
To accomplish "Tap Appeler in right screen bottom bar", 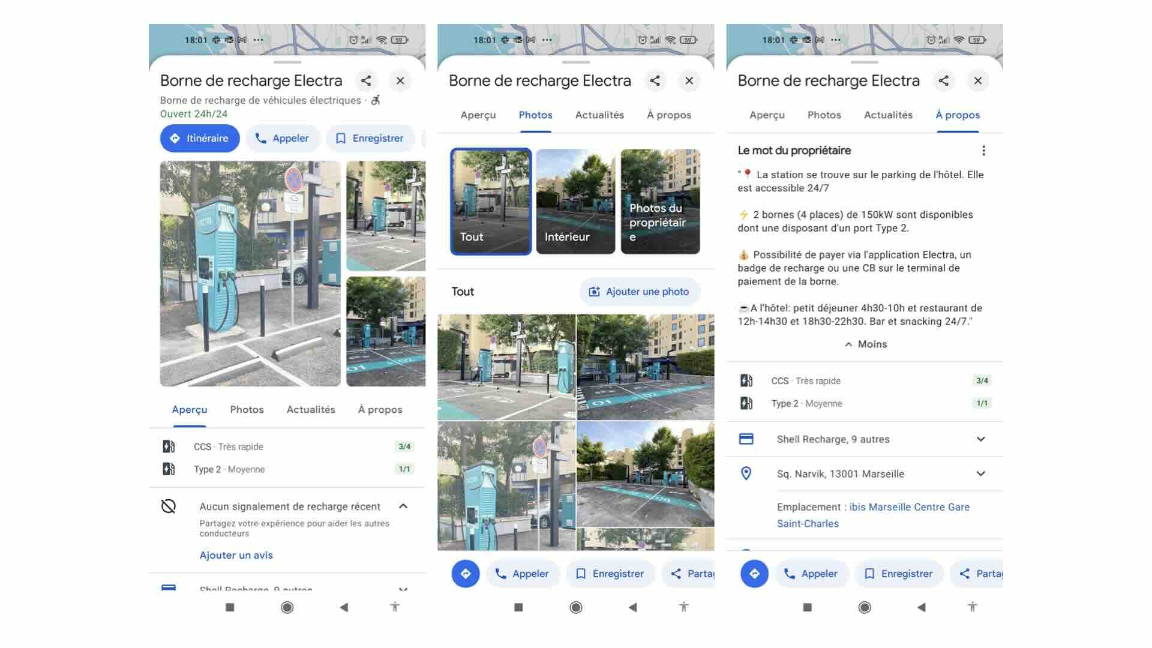I will [x=811, y=574].
